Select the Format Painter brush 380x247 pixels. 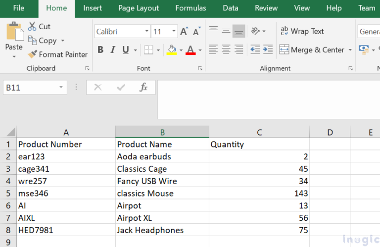33,54
